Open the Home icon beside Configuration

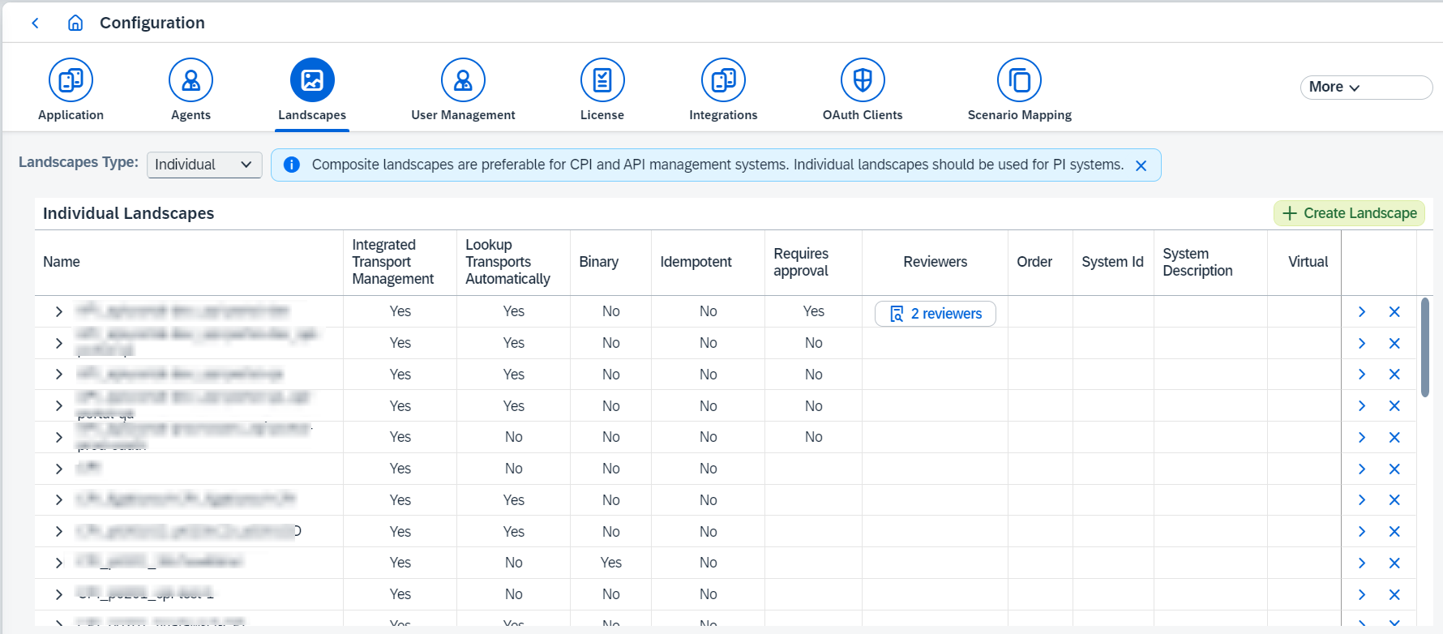pyautogui.click(x=75, y=23)
